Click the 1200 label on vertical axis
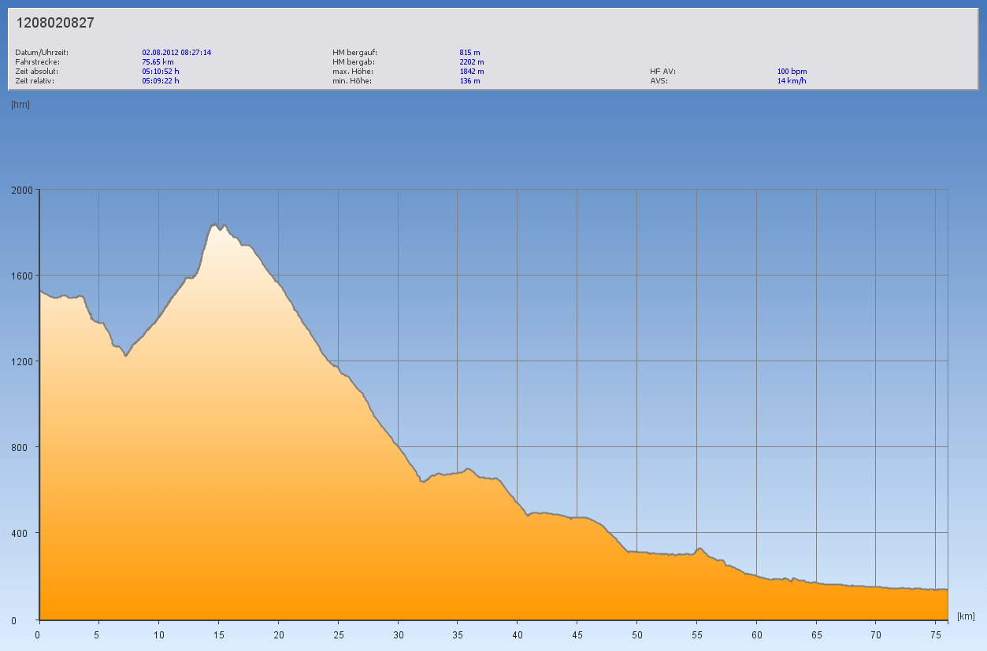Image resolution: width=987 pixels, height=651 pixels. (21, 361)
